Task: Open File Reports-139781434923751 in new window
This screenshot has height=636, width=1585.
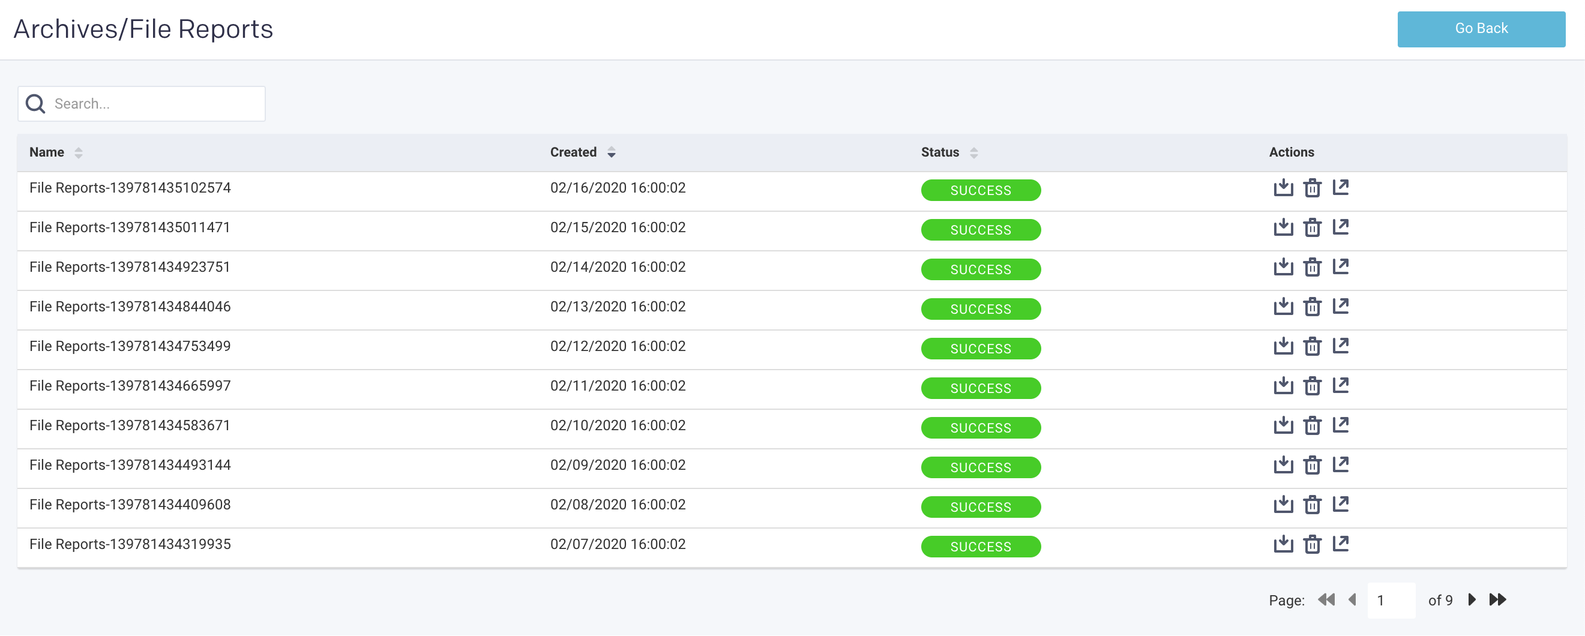Action: pyautogui.click(x=1340, y=266)
